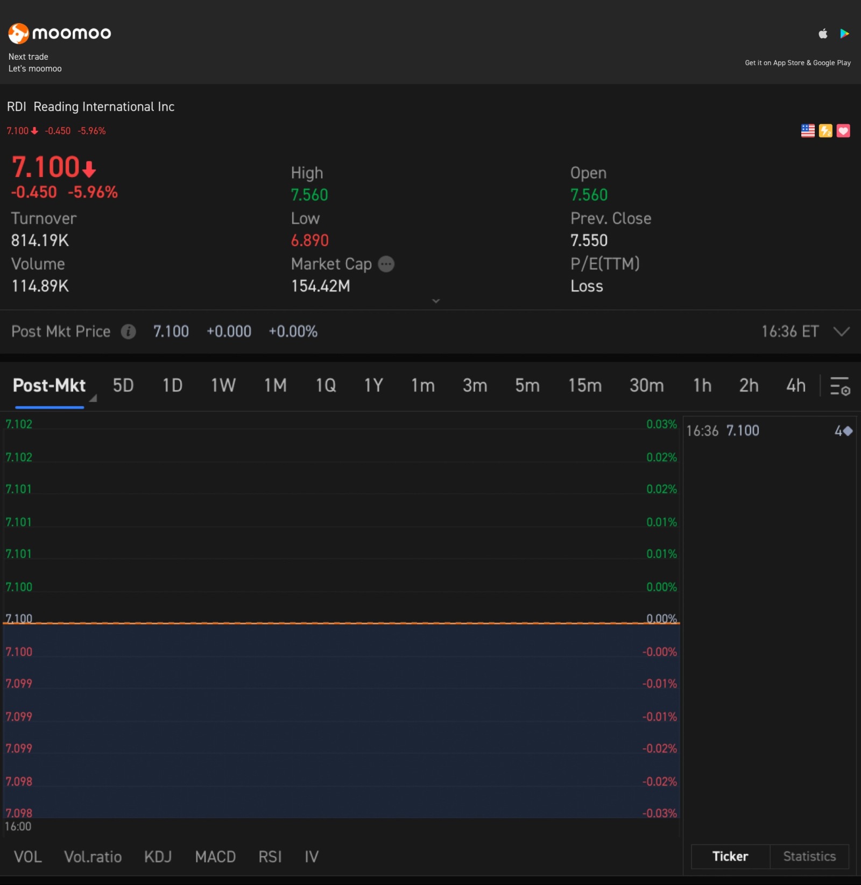Select the 1M chart period
The image size is (861, 885).
click(276, 386)
